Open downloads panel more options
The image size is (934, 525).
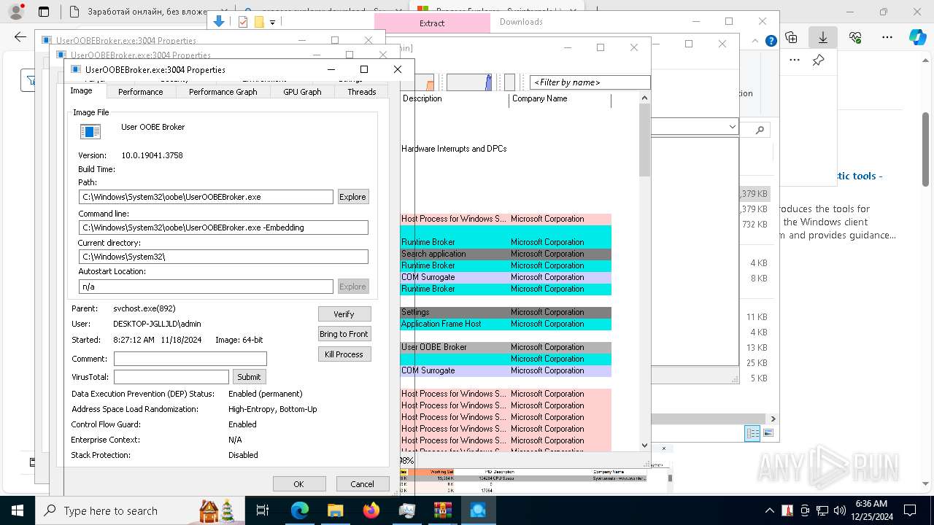795,61
